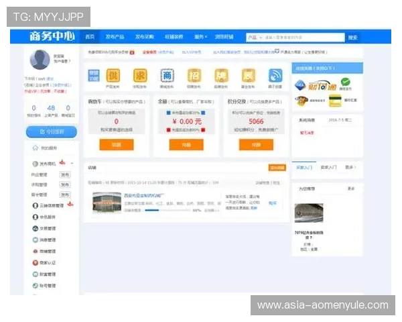This screenshot has width=402, height=322.
Task: Open 会员服务 sidebar icon
Action: pyautogui.click(x=35, y=217)
